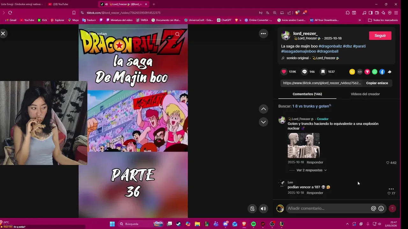The width and height of the screenshot is (408, 229).
Task: Click the zoom magnifier icon in address bar
Action: (275, 13)
